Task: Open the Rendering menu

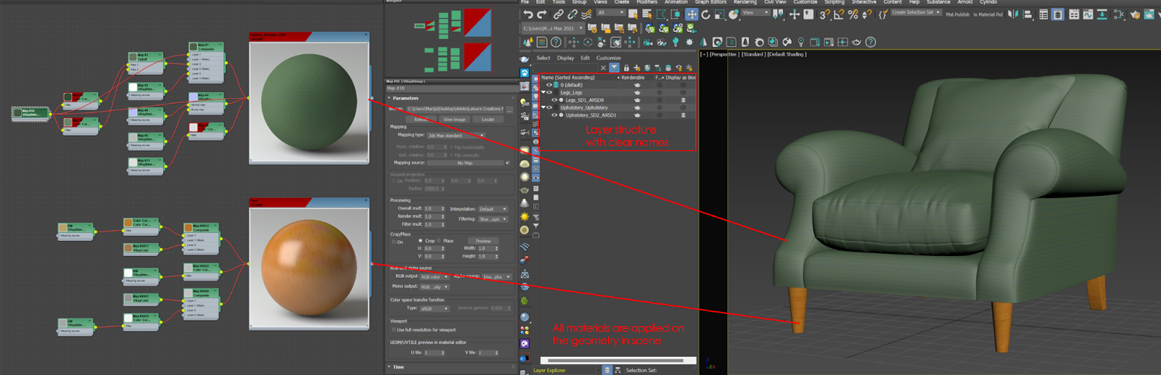Action: (745, 2)
